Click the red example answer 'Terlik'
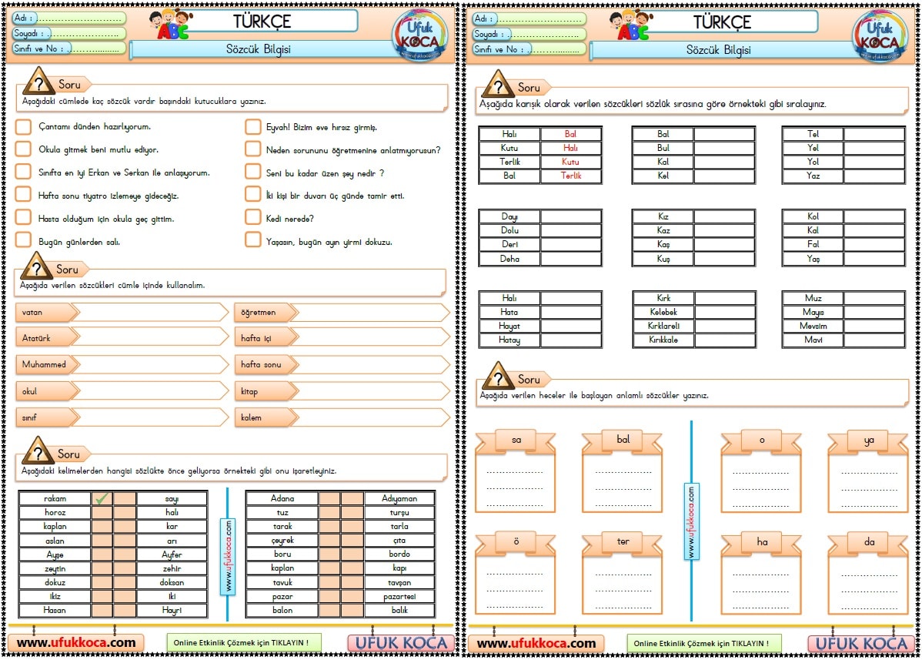Viewport: 922px width, 660px height. pos(571,176)
